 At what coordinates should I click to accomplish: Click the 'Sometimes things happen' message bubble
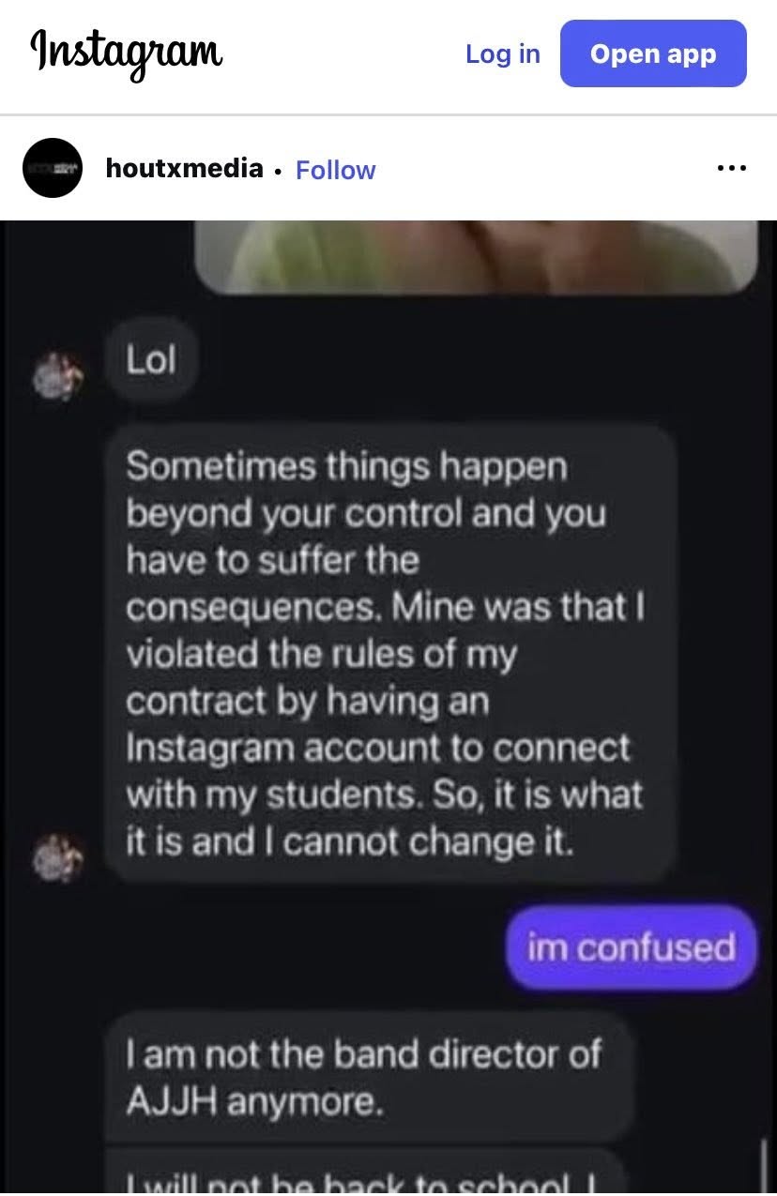click(390, 654)
